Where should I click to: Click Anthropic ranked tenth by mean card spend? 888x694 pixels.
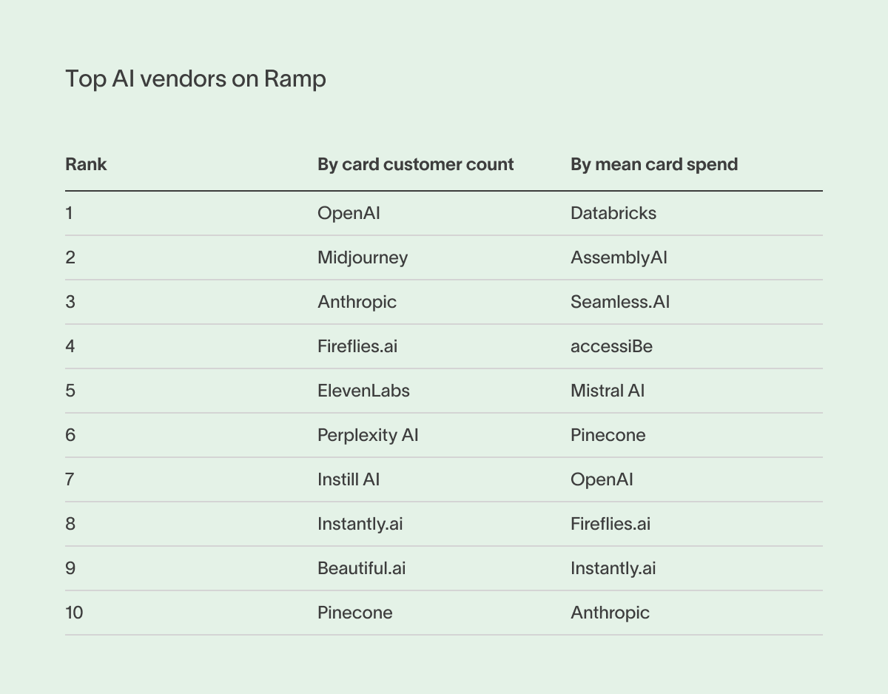pos(610,613)
